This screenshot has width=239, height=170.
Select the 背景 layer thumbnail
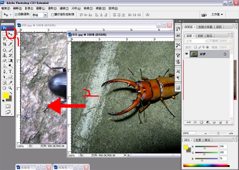[194, 54]
